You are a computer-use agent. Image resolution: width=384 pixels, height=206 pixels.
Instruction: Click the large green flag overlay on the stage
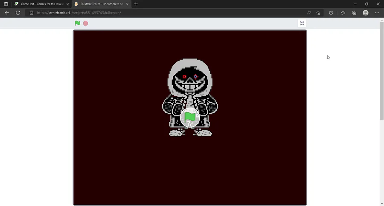pyautogui.click(x=190, y=117)
